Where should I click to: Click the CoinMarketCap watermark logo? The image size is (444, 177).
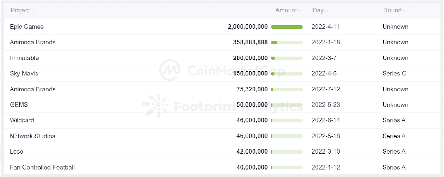point(170,70)
